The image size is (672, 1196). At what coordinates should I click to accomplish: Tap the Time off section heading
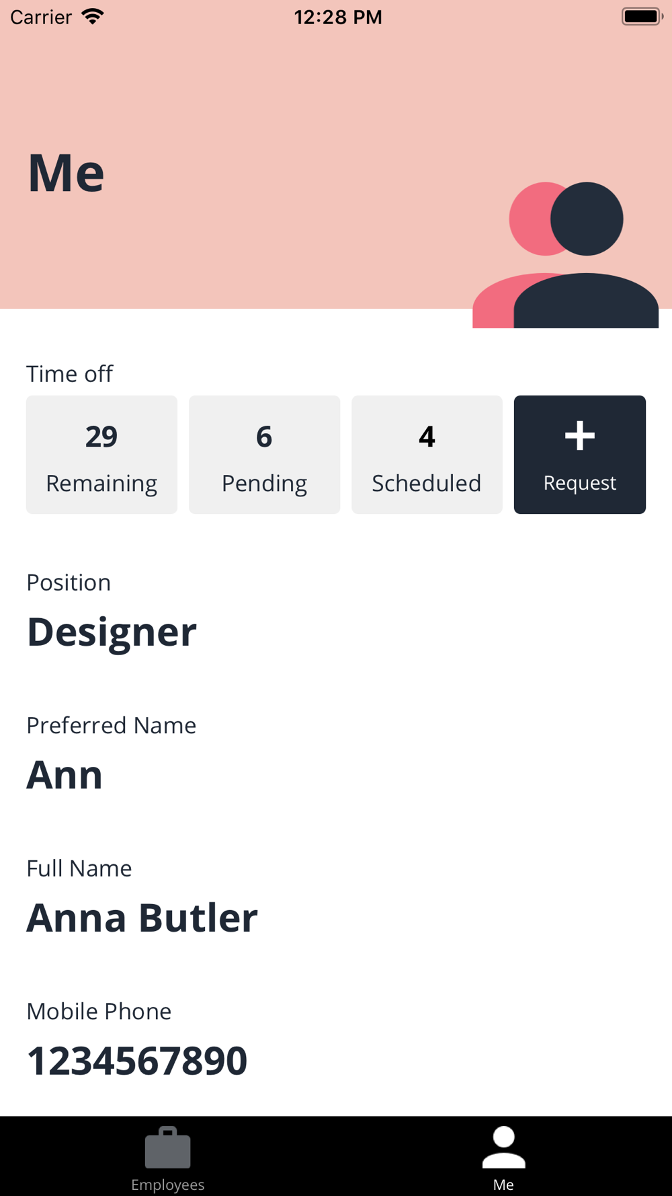pos(69,374)
